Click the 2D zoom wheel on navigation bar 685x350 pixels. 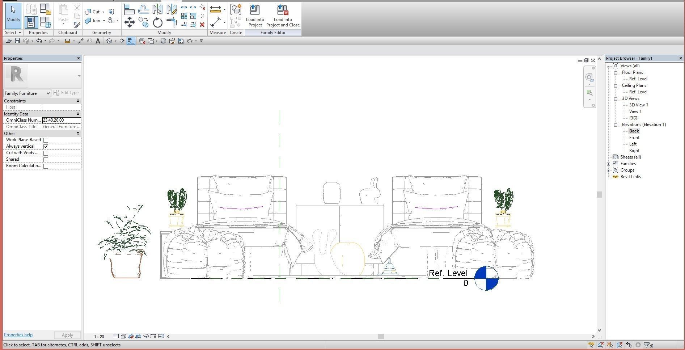(x=589, y=77)
